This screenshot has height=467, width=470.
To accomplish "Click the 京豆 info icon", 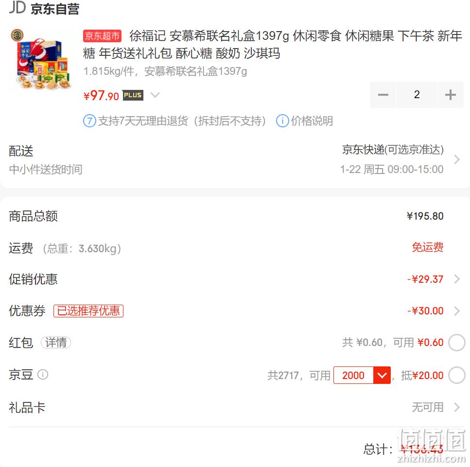I will (x=43, y=374).
